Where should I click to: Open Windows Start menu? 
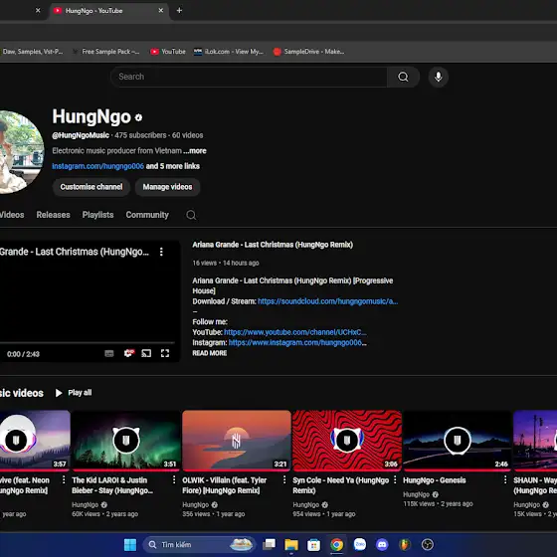pyautogui.click(x=130, y=545)
